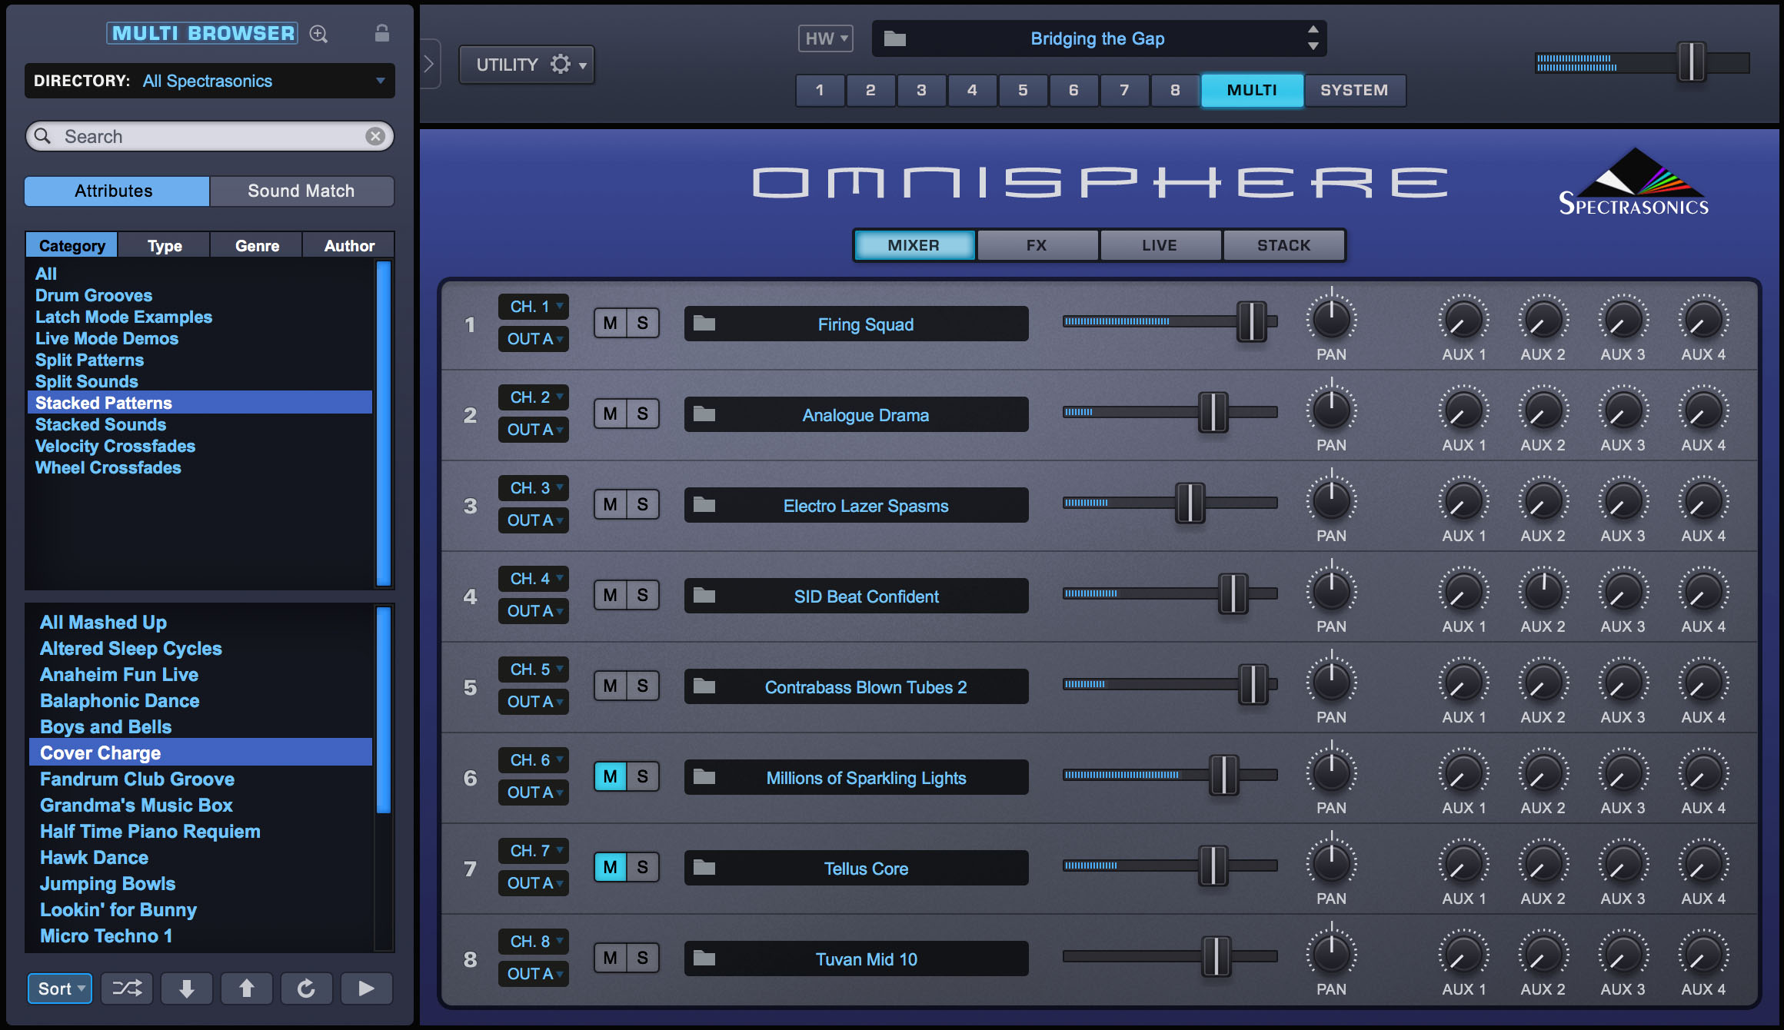Switch to the FX panel
1784x1030 pixels.
point(1033,243)
